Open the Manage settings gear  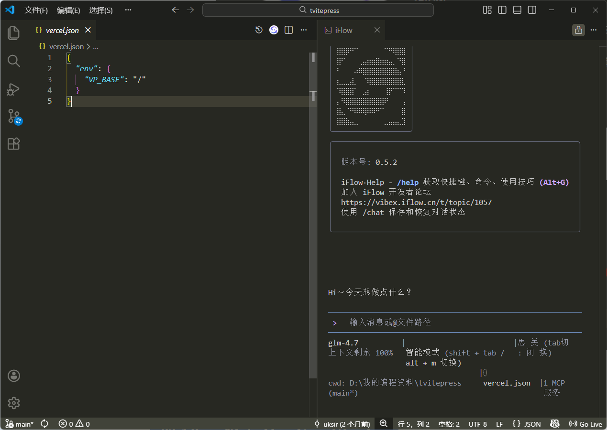click(14, 403)
